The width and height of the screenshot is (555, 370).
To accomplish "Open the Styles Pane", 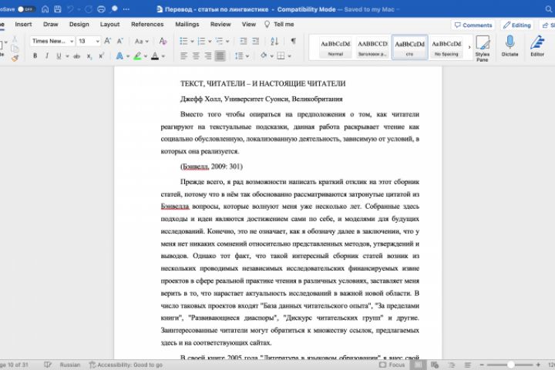I will pyautogui.click(x=482, y=48).
